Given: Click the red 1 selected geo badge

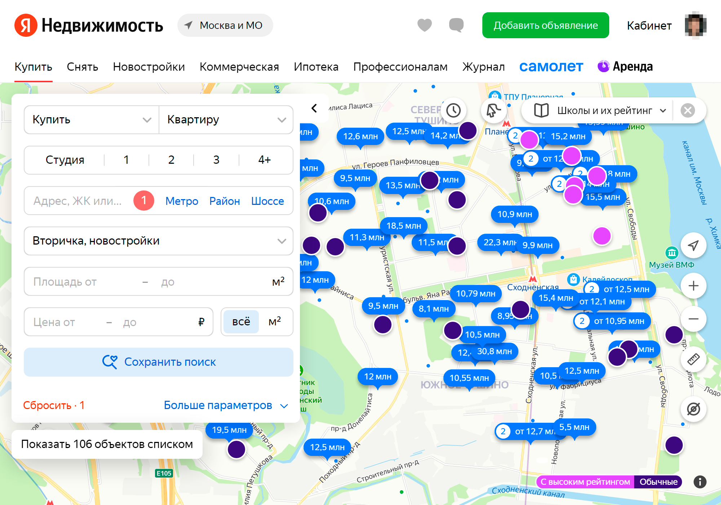Looking at the screenshot, I should 143,201.
